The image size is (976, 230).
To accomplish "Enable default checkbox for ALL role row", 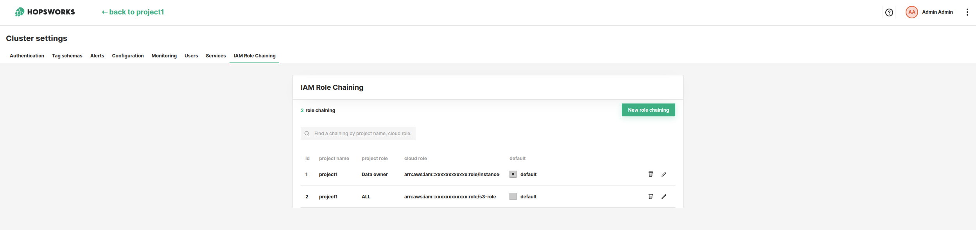I will click(513, 196).
